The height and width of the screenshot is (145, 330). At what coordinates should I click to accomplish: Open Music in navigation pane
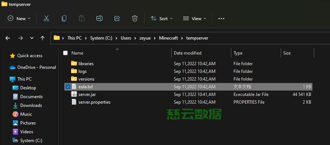[22, 114]
